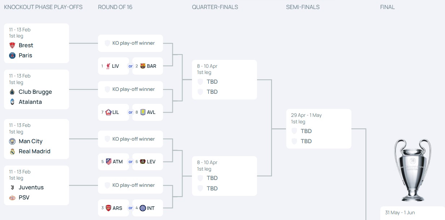Image resolution: width=445 pixels, height=220 pixels.
Task: Click the Paris Saint-Germain crest
Action: [12, 56]
